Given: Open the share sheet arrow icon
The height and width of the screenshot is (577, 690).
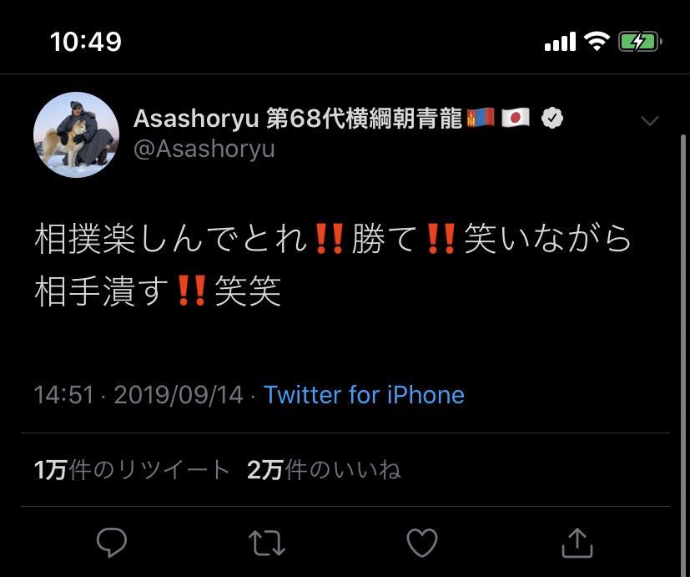Looking at the screenshot, I should pyautogui.click(x=577, y=543).
